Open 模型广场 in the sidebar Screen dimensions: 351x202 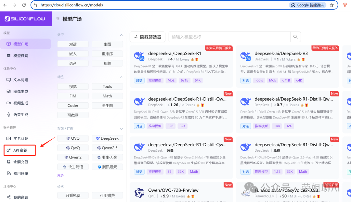click(x=26, y=44)
